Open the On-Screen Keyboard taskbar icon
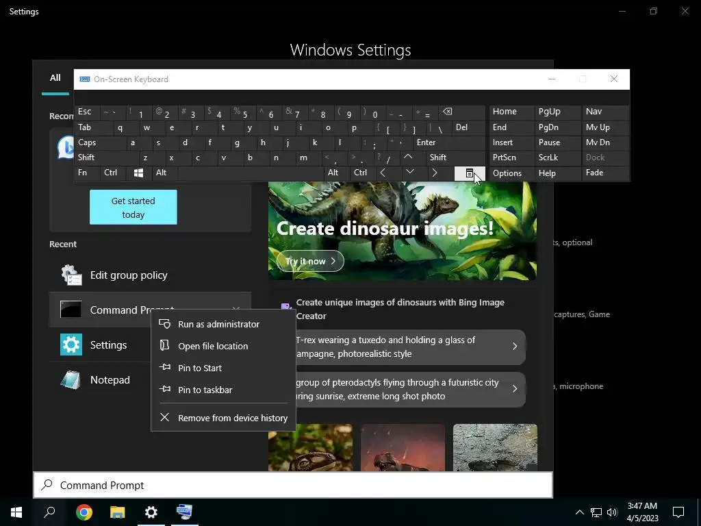 point(184,512)
